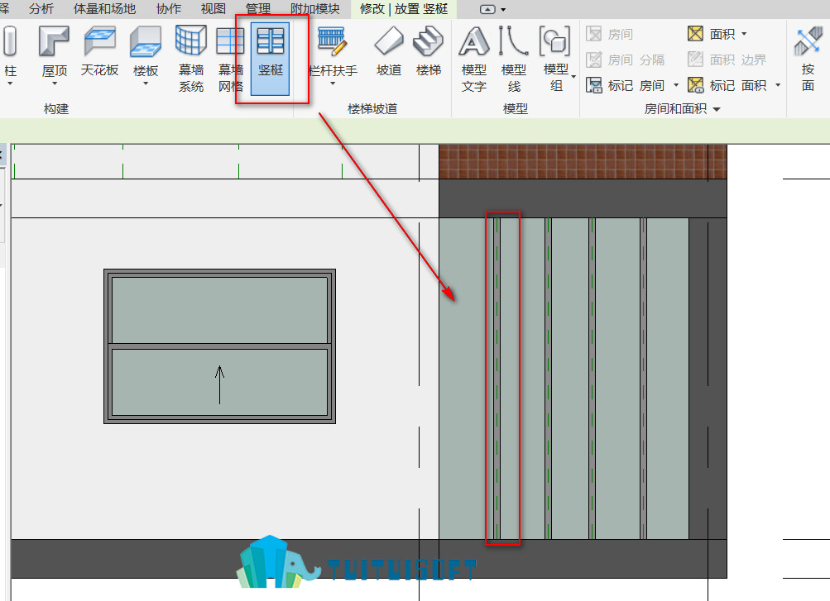Open the 视图 ribbon tab

(x=213, y=8)
